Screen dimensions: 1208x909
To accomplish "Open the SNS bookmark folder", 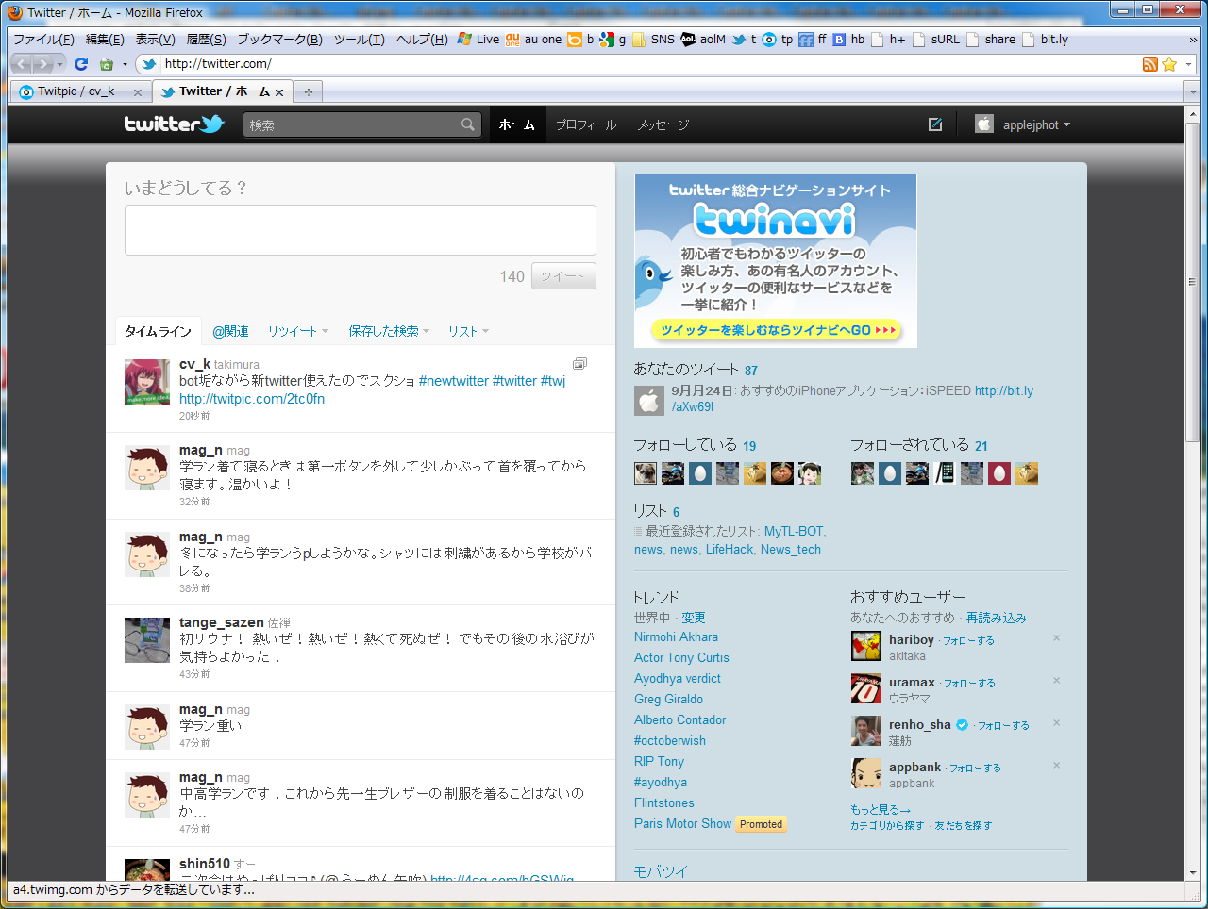I will 653,39.
